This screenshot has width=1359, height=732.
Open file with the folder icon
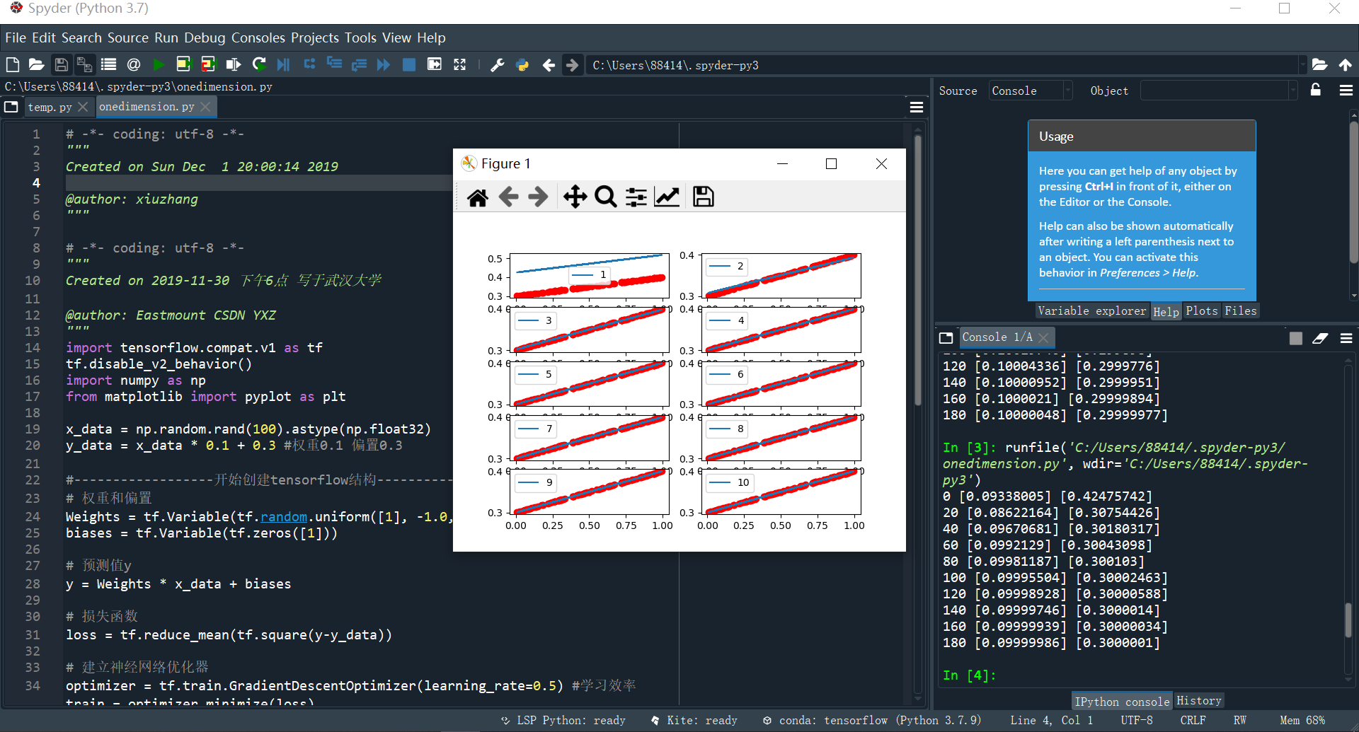pos(36,65)
